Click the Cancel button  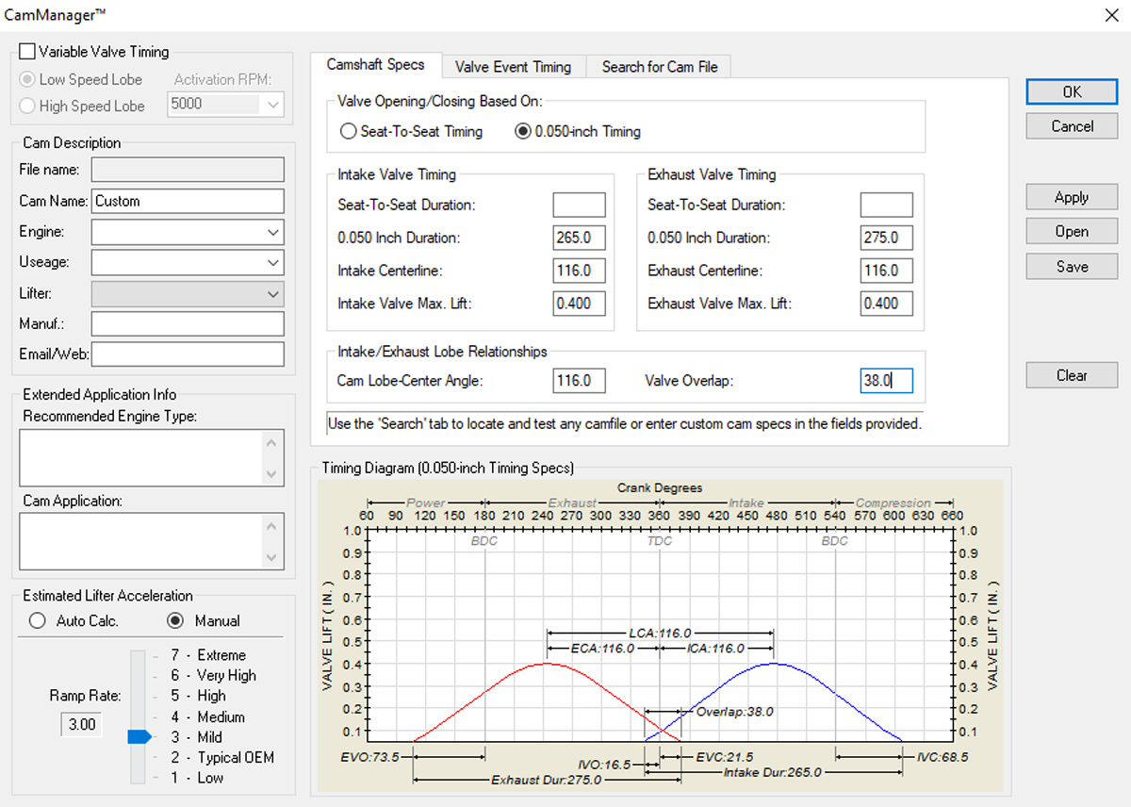1072,126
